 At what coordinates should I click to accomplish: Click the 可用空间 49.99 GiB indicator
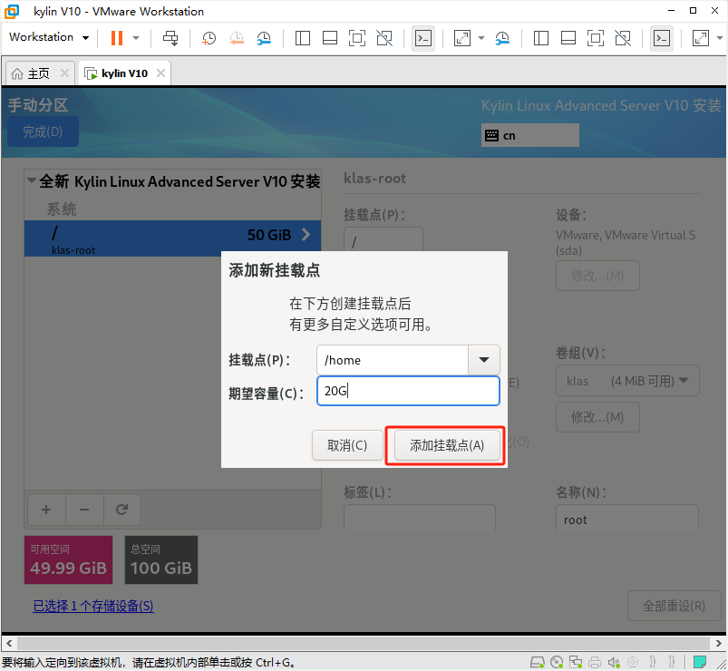[x=68, y=559]
